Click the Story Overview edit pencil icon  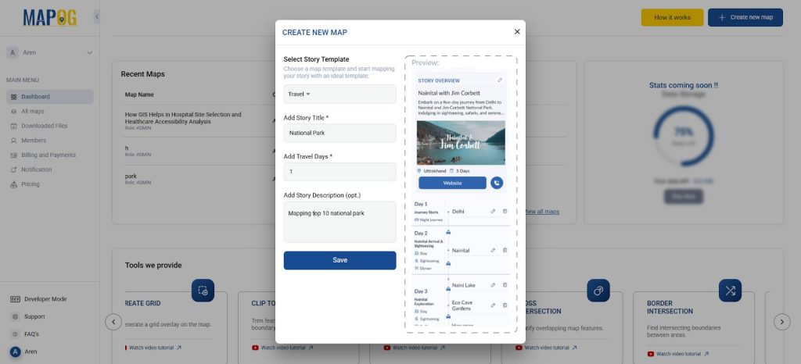(x=500, y=80)
